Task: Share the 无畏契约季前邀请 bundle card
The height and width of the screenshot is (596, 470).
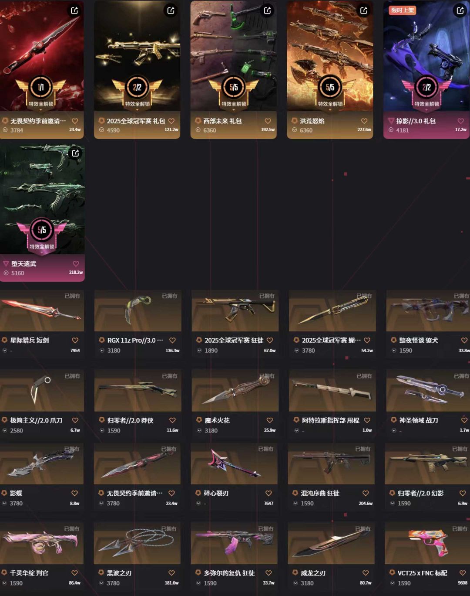Action: [x=74, y=10]
